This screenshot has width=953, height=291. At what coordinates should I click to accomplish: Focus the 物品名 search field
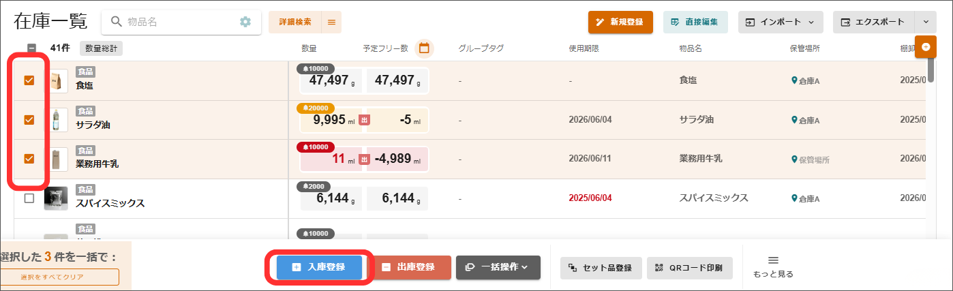point(181,22)
